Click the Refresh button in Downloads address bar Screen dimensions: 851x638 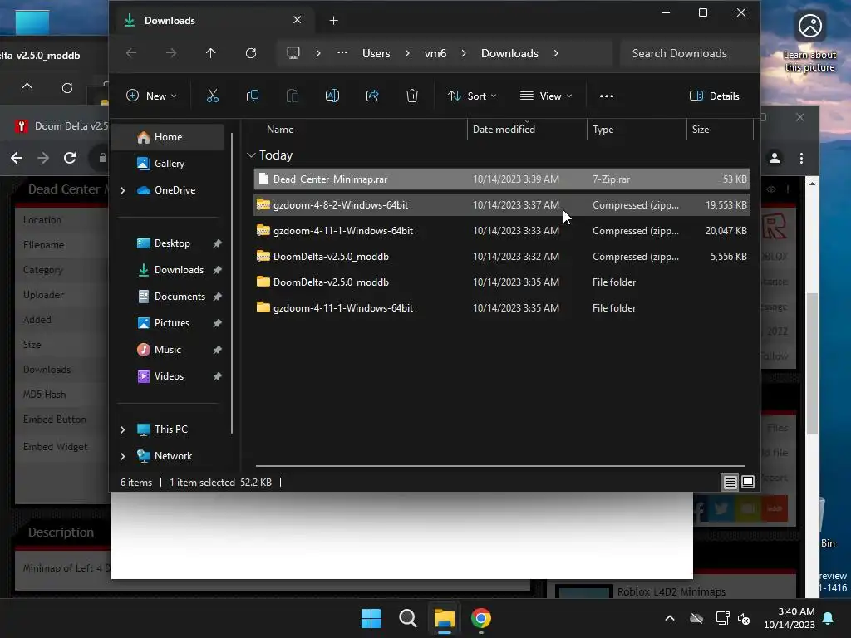251,53
